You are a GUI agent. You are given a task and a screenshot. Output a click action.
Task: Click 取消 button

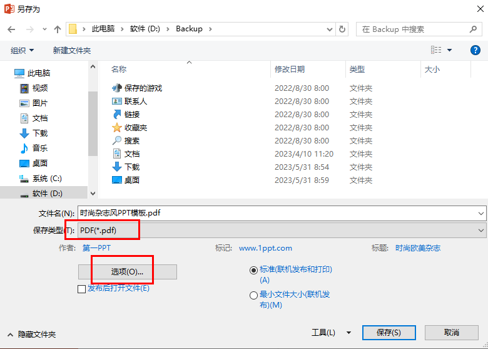[x=452, y=333]
